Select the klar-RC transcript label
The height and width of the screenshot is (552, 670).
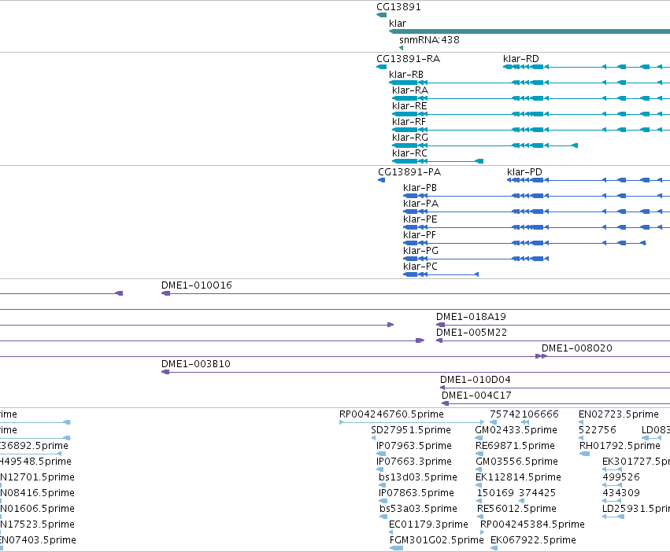pos(409,153)
